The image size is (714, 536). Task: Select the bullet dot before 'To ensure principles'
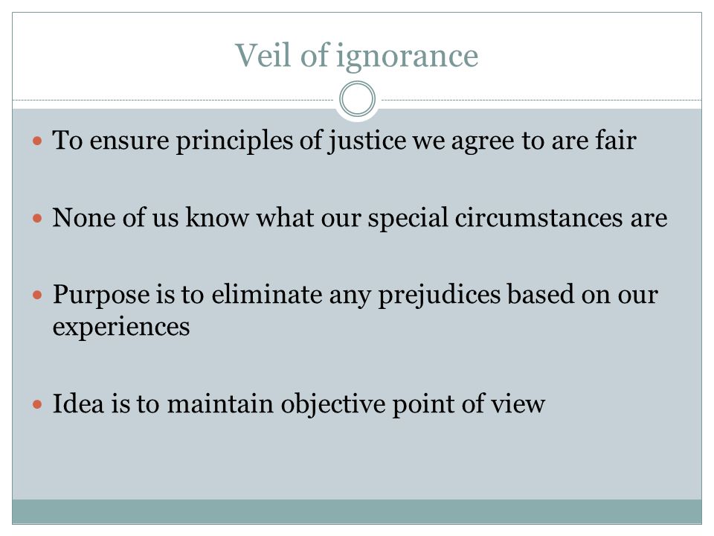(x=37, y=141)
